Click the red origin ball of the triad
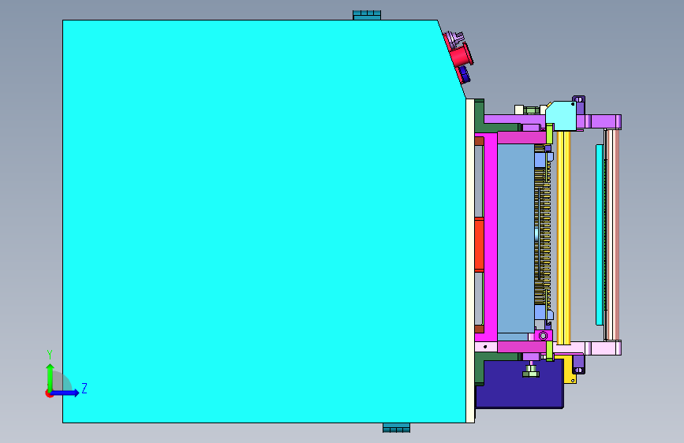The height and width of the screenshot is (443, 684). (x=49, y=393)
